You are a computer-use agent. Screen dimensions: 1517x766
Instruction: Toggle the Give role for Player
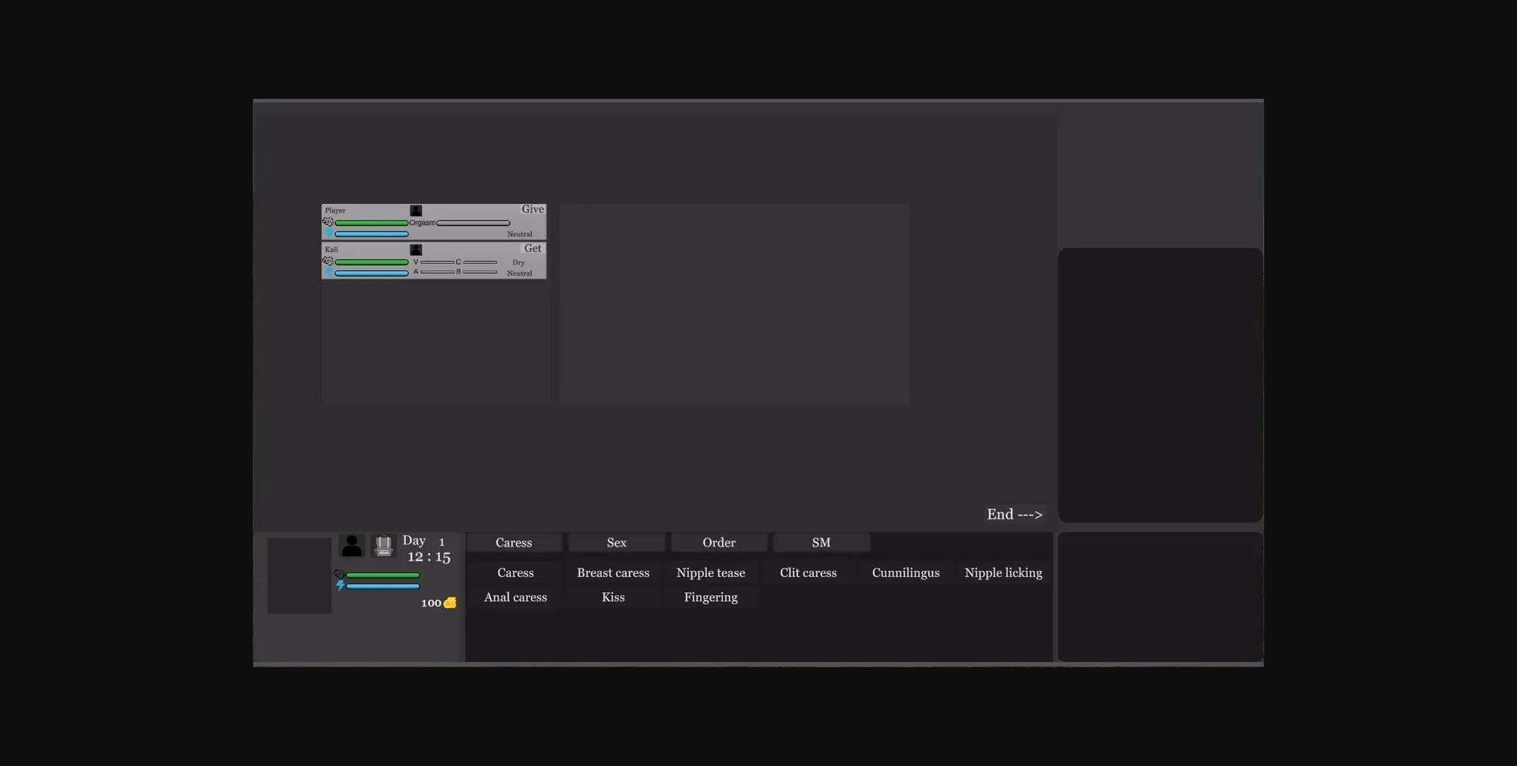(533, 209)
